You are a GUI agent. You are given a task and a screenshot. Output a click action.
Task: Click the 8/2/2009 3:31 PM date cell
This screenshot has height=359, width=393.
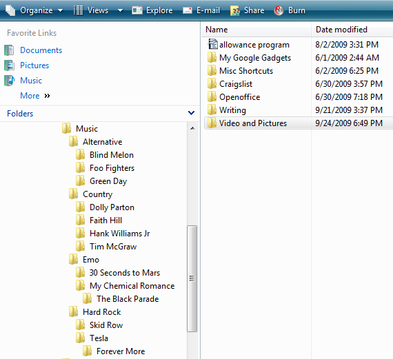click(x=347, y=45)
